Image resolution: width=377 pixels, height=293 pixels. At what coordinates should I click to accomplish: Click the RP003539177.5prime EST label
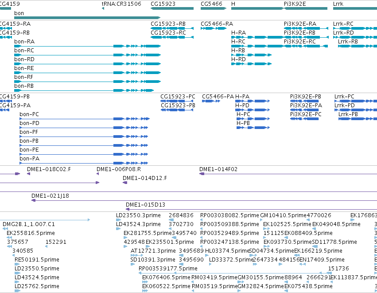(168, 269)
